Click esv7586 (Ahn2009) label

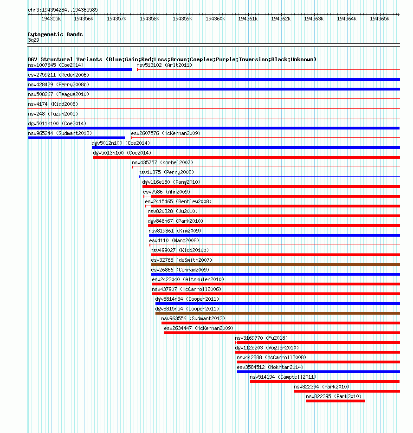pos(167,192)
